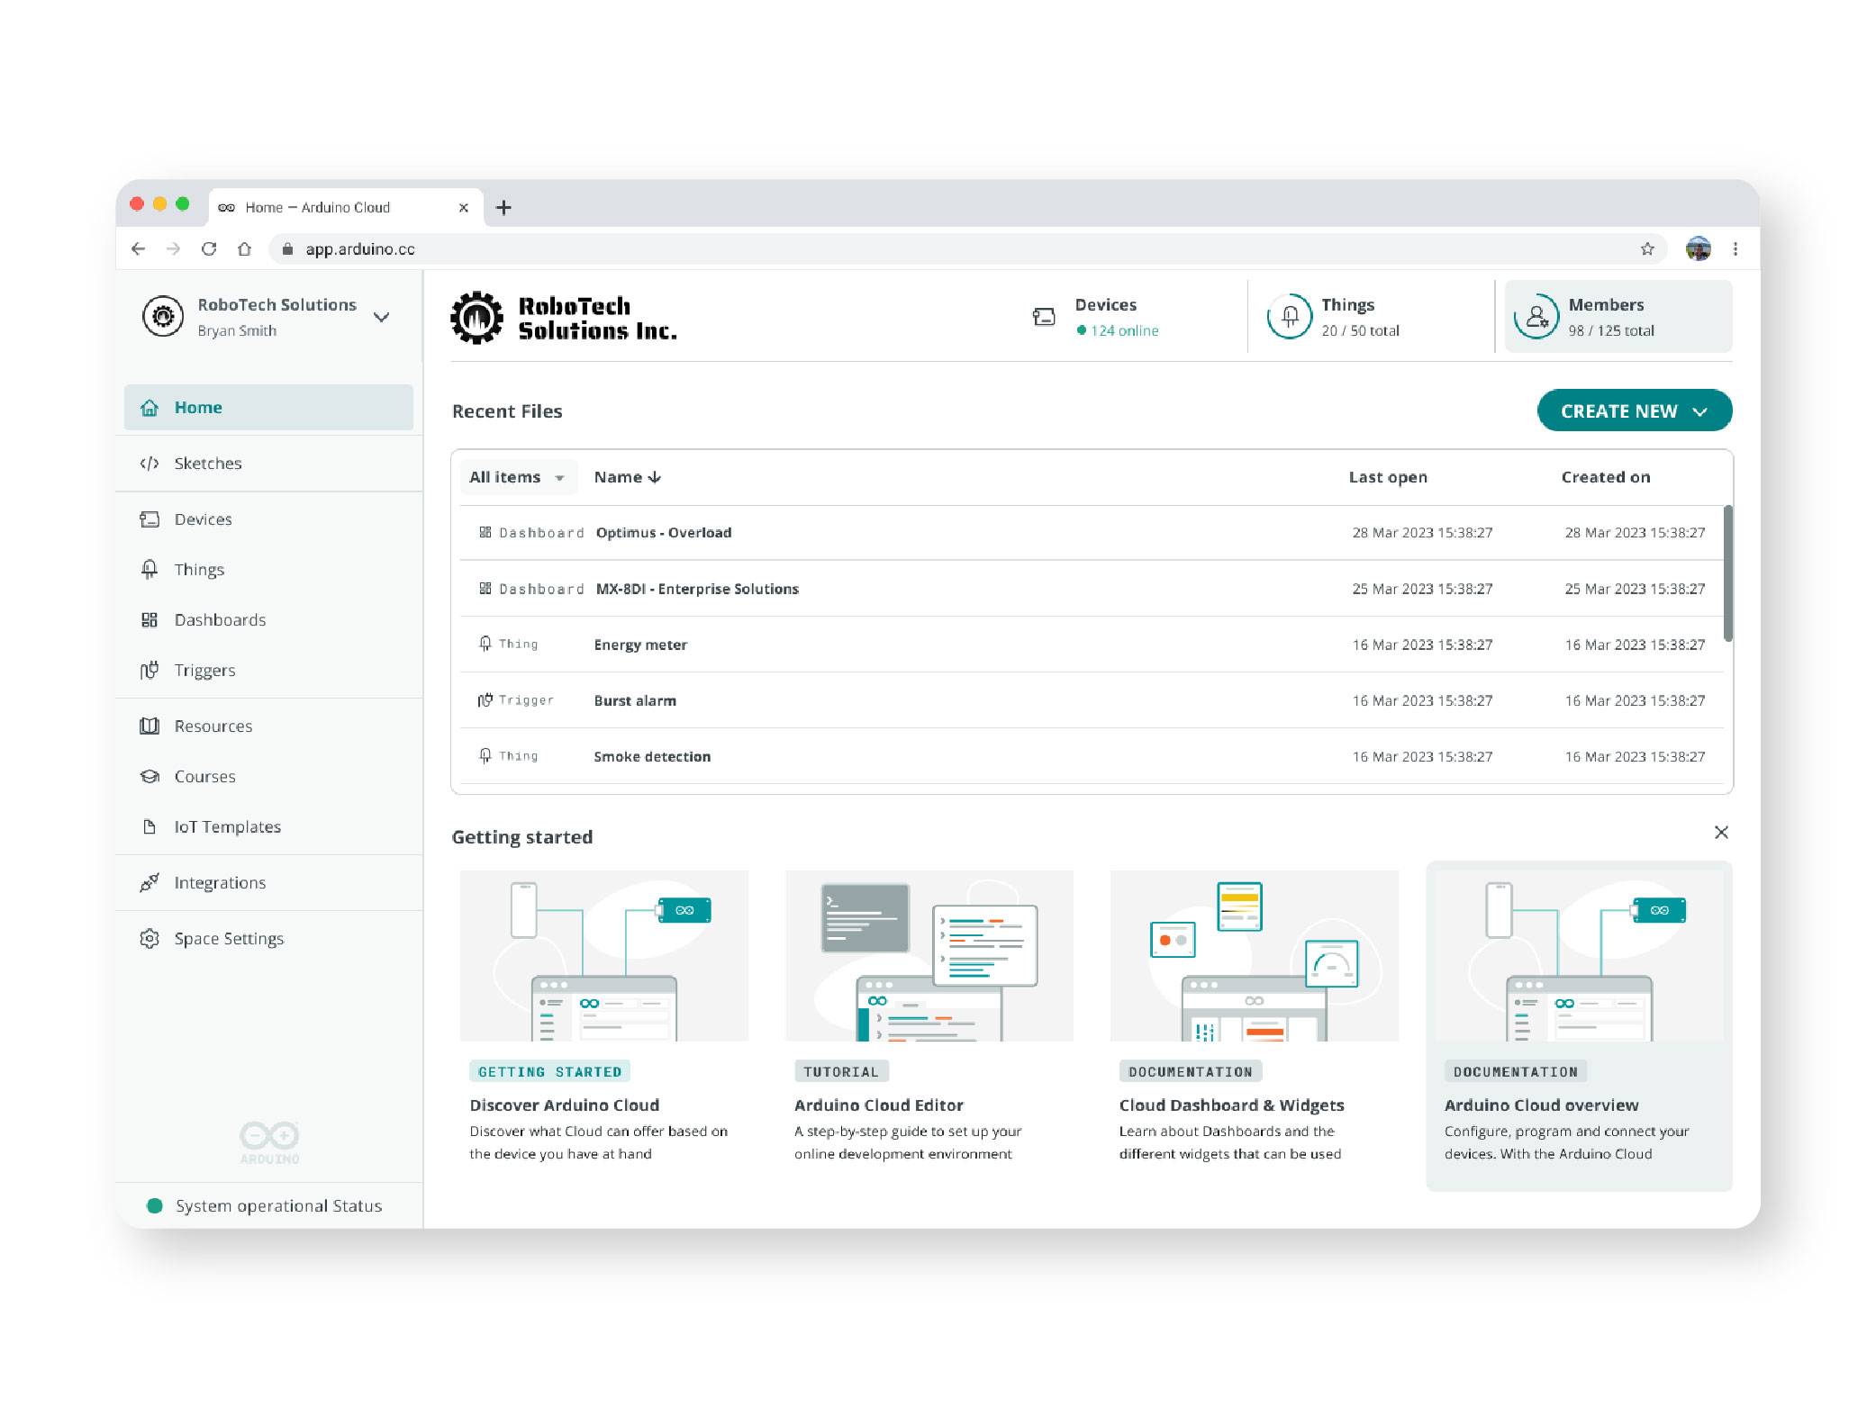Open the Energy meter Thing
This screenshot has height=1407, width=1876.
point(640,645)
